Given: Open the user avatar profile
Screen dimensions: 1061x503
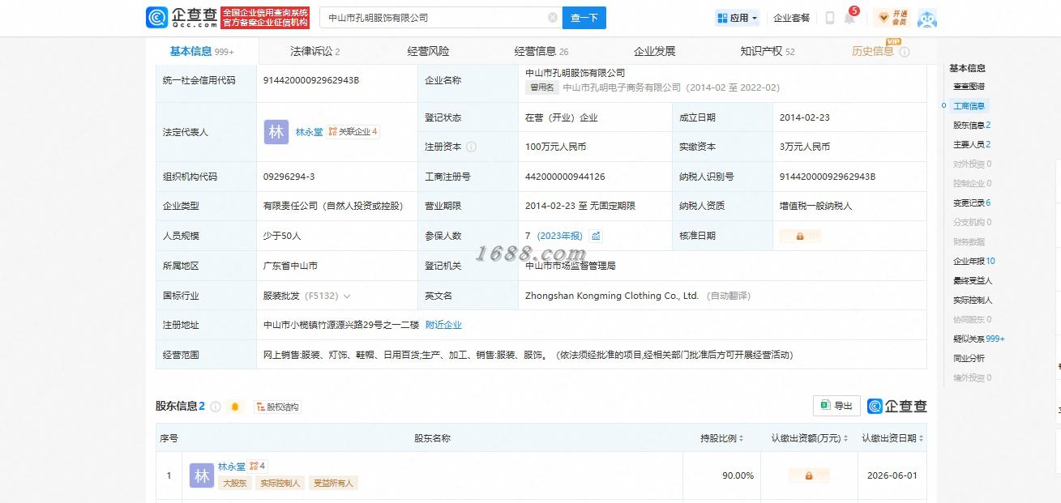Looking at the screenshot, I should (927, 18).
